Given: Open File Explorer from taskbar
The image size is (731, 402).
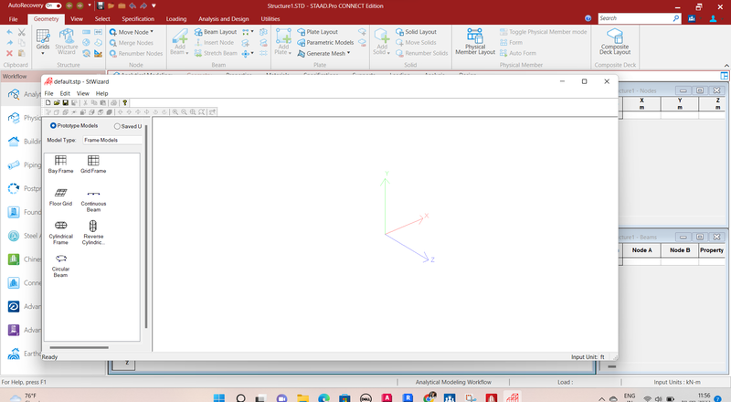Looking at the screenshot, I should click(303, 397).
